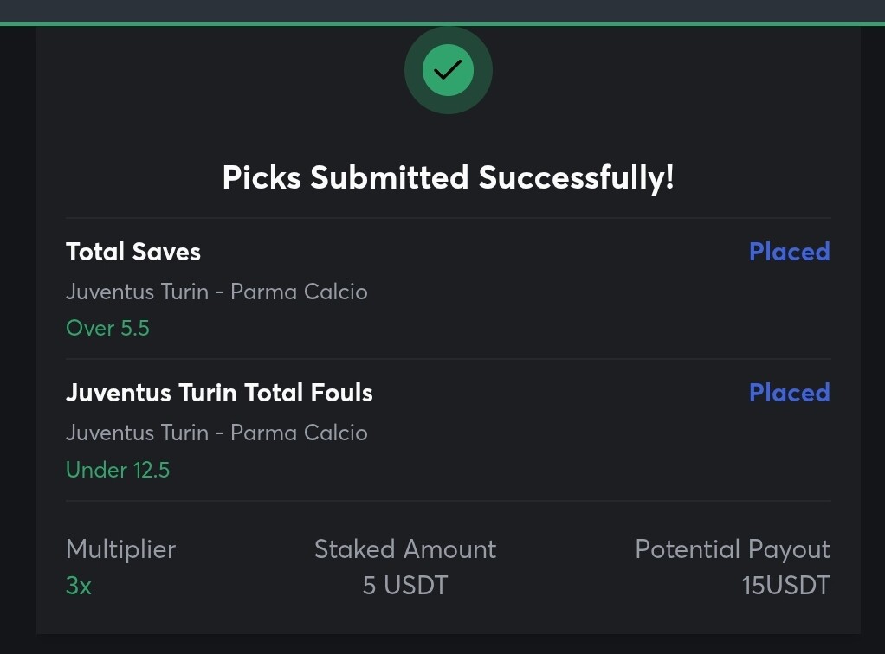Click the Juventus Turin Total Fouls title
Screen dimensions: 885x654
pyautogui.click(x=220, y=393)
